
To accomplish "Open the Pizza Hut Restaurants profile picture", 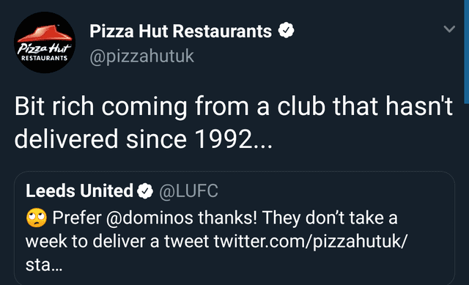I will [x=45, y=42].
